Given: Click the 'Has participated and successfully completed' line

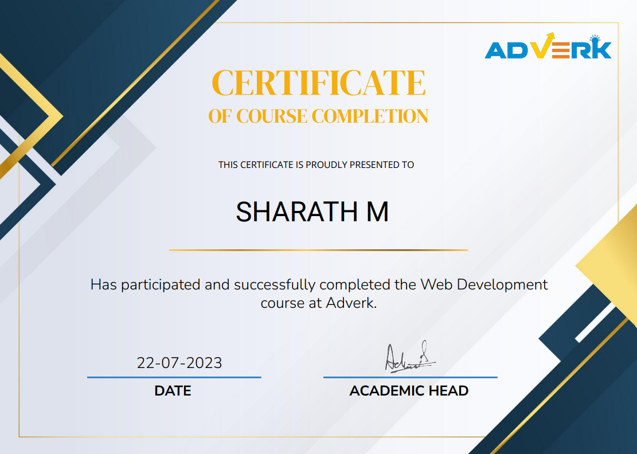Looking at the screenshot, I should (x=319, y=285).
